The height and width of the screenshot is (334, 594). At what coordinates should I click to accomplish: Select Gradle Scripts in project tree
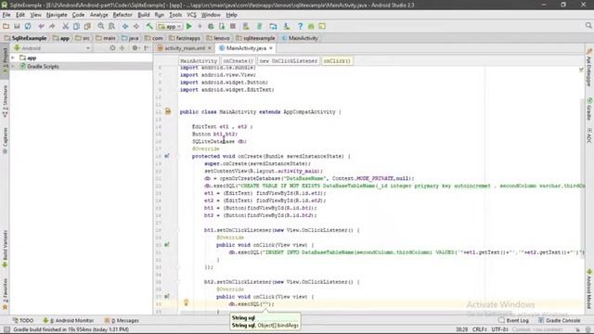tap(43, 66)
